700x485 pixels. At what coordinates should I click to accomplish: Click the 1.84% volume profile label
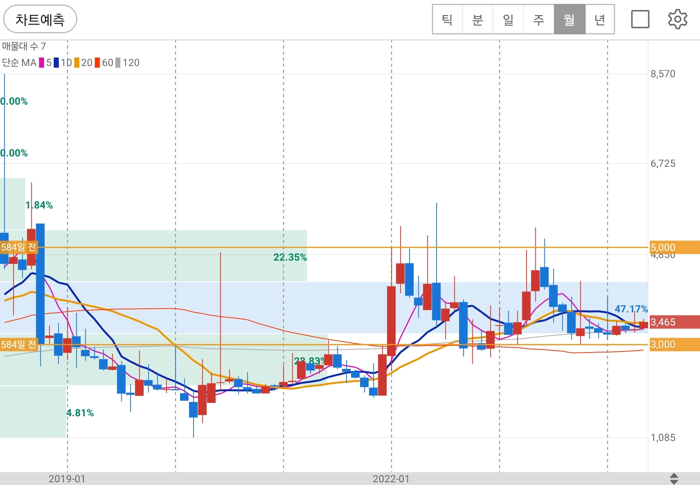click(x=39, y=205)
